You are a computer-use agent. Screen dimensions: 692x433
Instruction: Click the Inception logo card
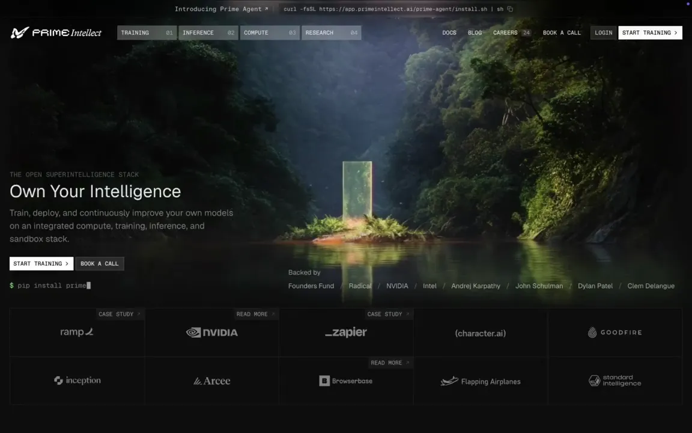pyautogui.click(x=77, y=381)
